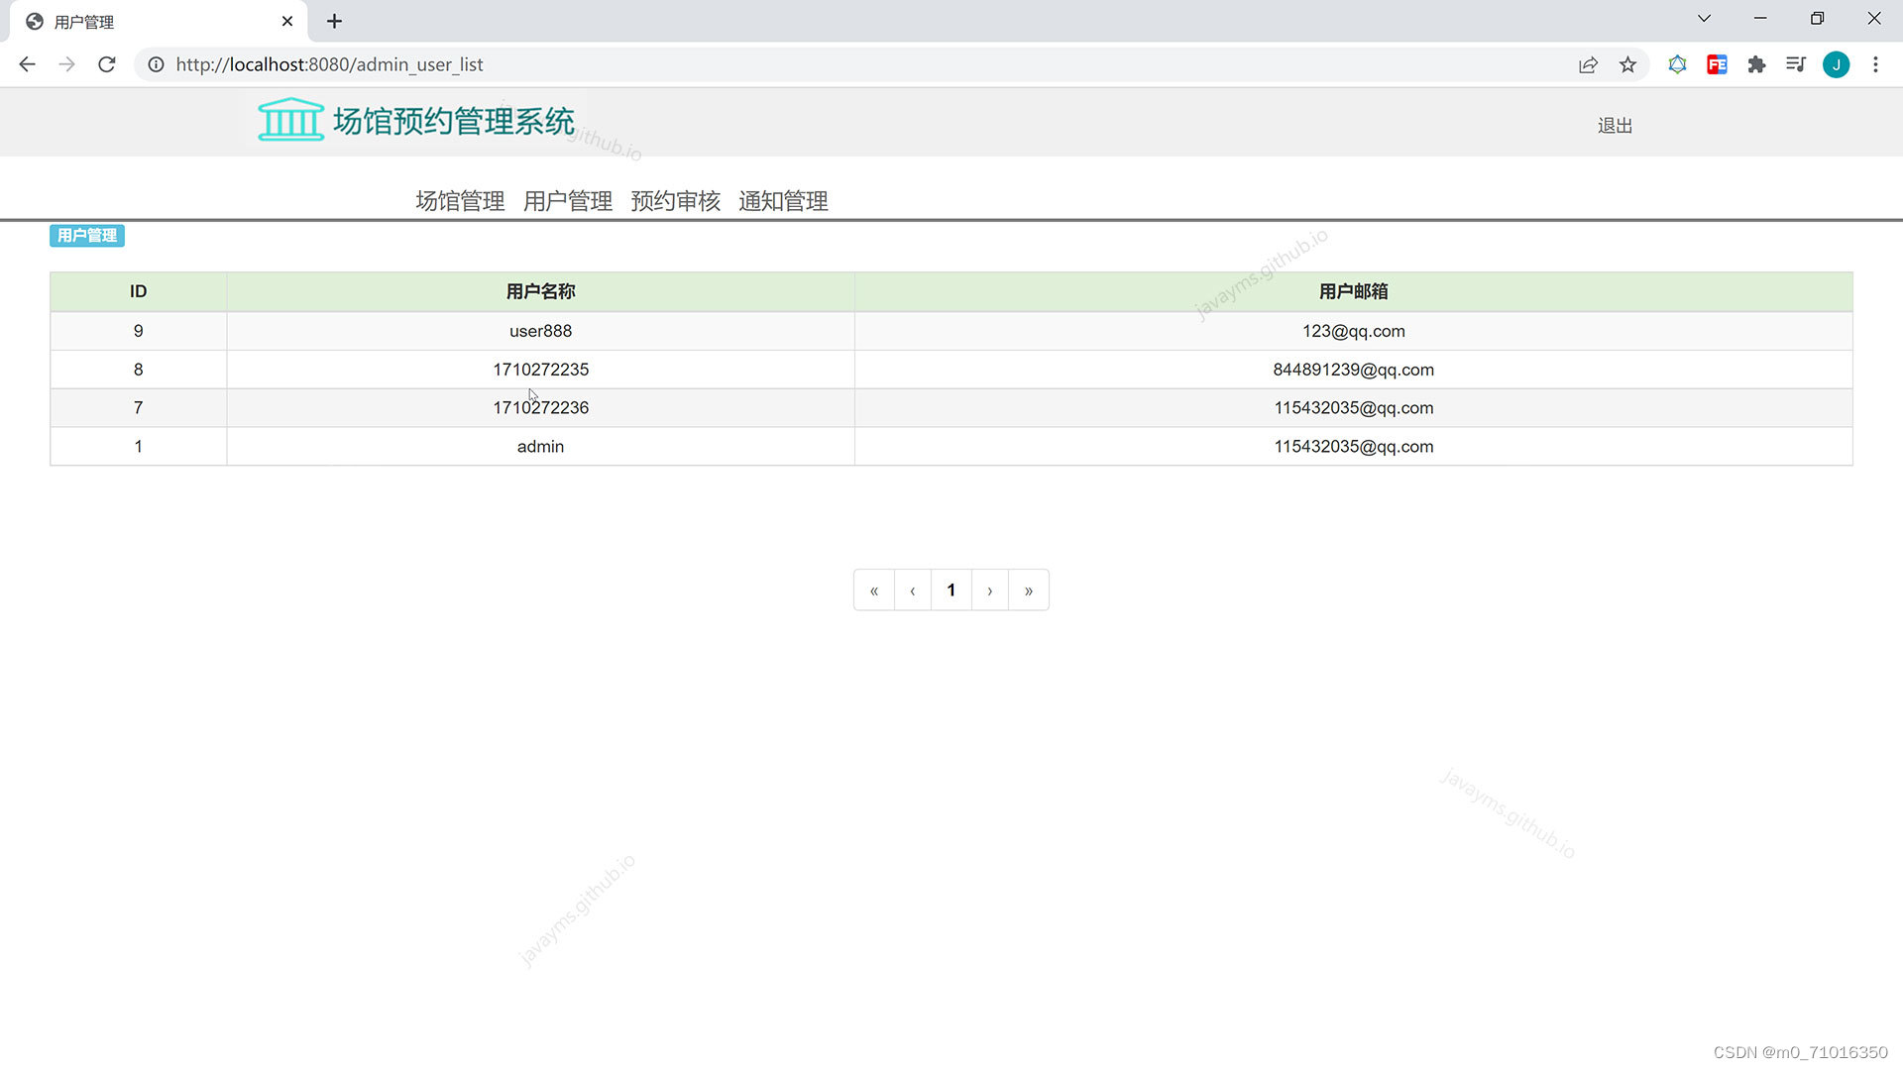Click the browser back arrow

pos(27,64)
